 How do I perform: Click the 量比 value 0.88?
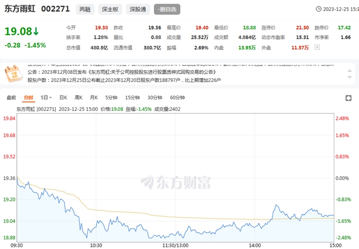(156, 37)
